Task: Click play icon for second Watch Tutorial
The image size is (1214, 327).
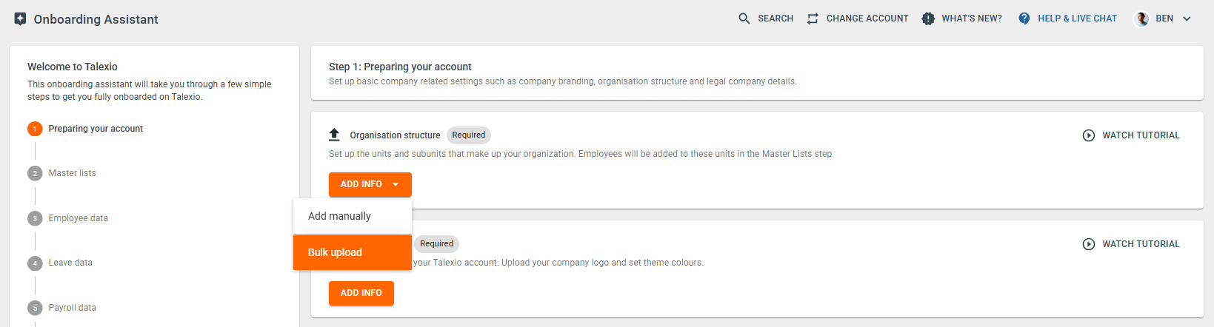Action: point(1089,244)
